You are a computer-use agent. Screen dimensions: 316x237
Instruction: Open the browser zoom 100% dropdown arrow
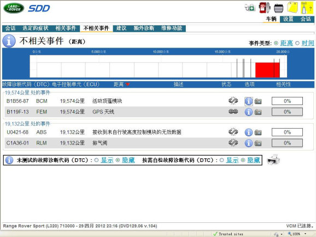[x=305, y=234]
